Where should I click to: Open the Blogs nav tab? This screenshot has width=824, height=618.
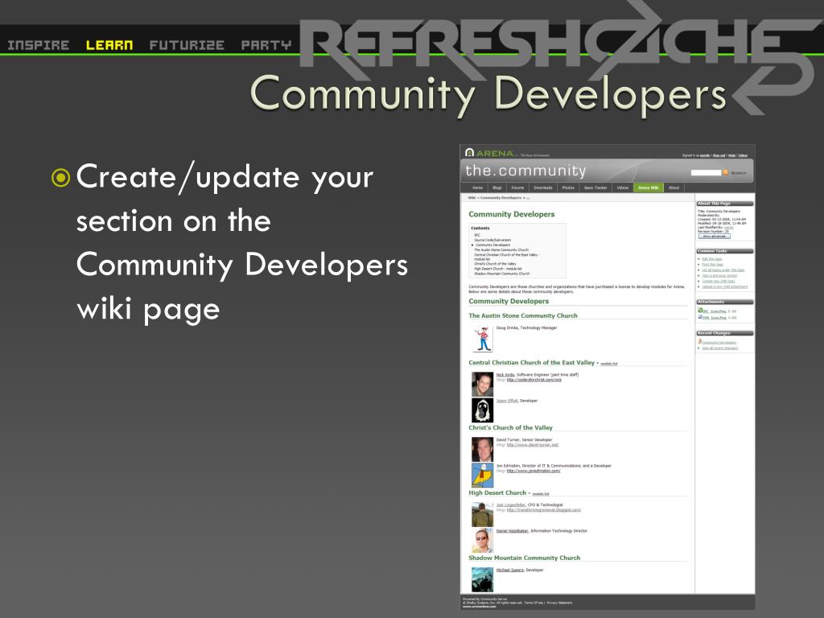pos(497,187)
